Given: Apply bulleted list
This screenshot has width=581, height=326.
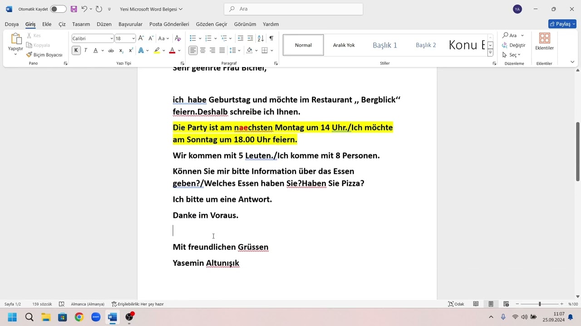Looking at the screenshot, I should coord(192,38).
